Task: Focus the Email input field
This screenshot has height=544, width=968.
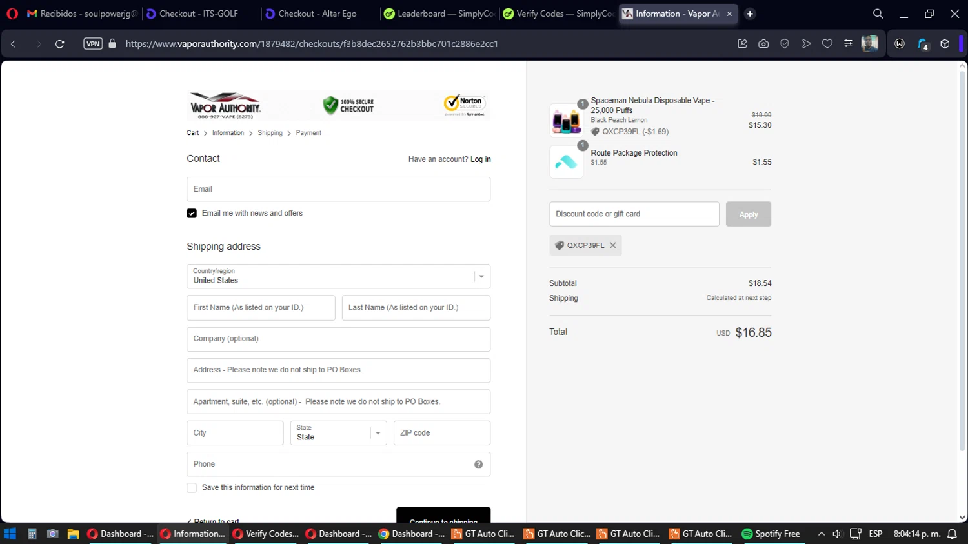Action: click(338, 189)
